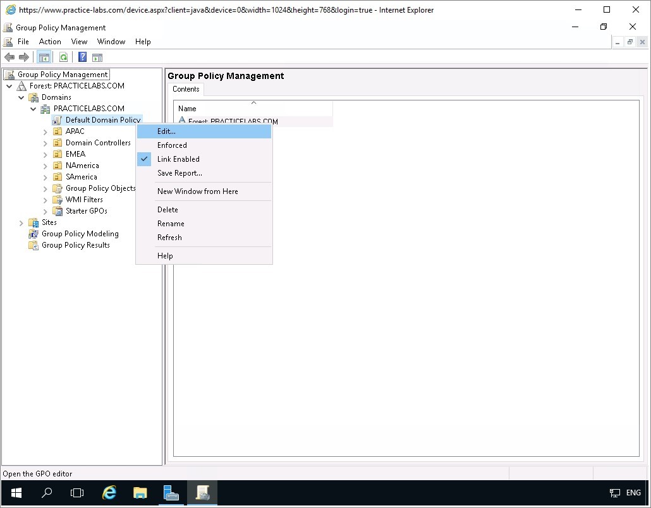
Task: Select the Contents tab
Action: click(186, 89)
